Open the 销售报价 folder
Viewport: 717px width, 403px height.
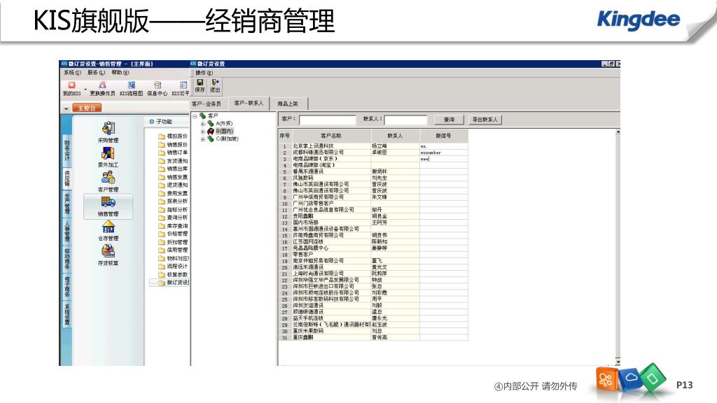point(173,144)
